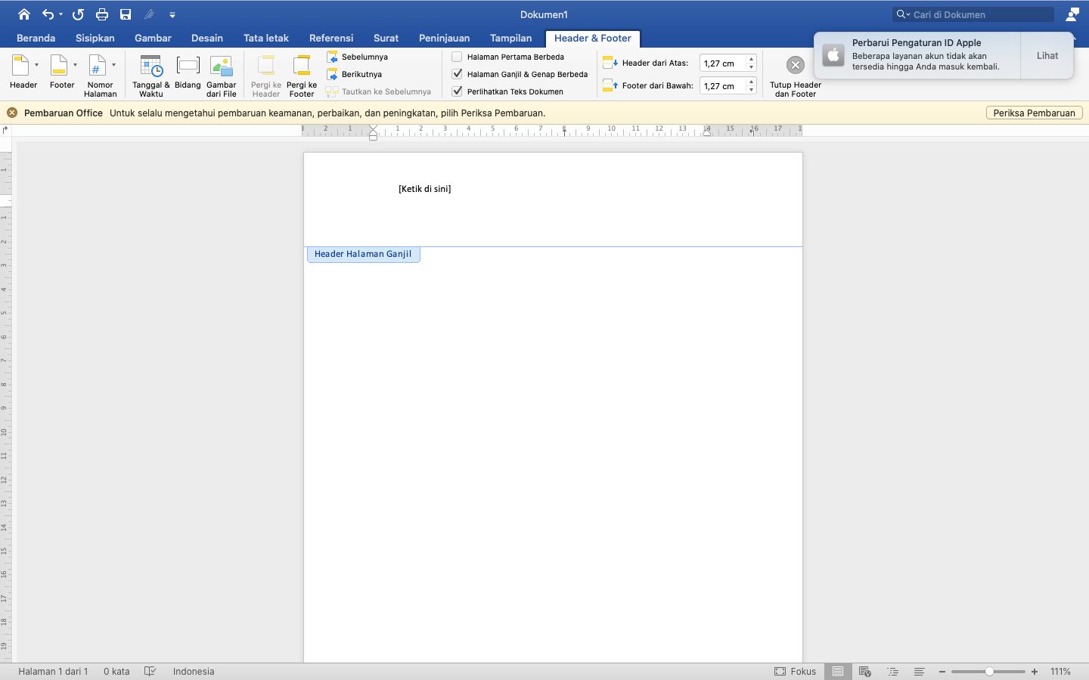Go to footer with Pergi ke Footer

point(302,76)
